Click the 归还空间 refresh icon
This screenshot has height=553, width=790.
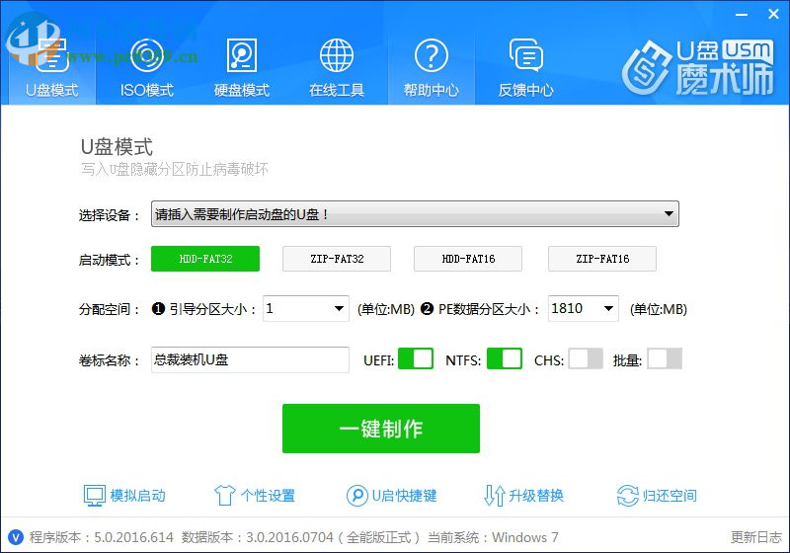[x=628, y=496]
